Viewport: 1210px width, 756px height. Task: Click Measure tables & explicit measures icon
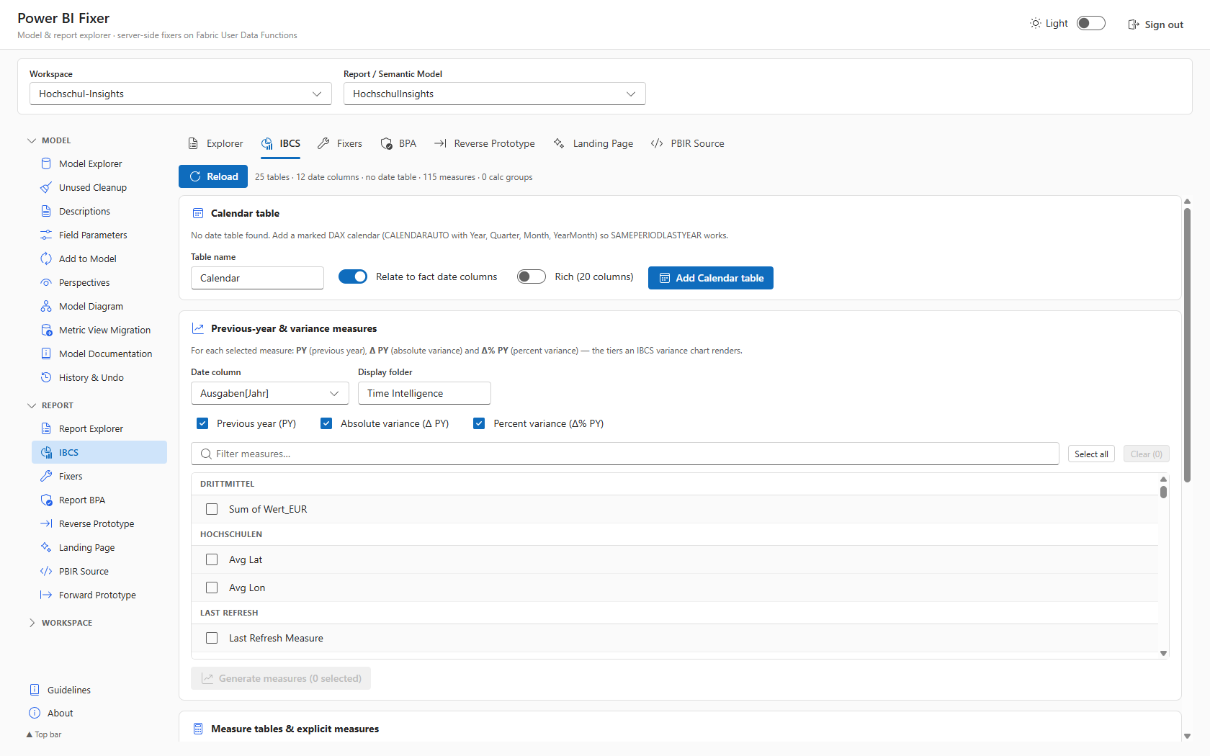point(198,729)
